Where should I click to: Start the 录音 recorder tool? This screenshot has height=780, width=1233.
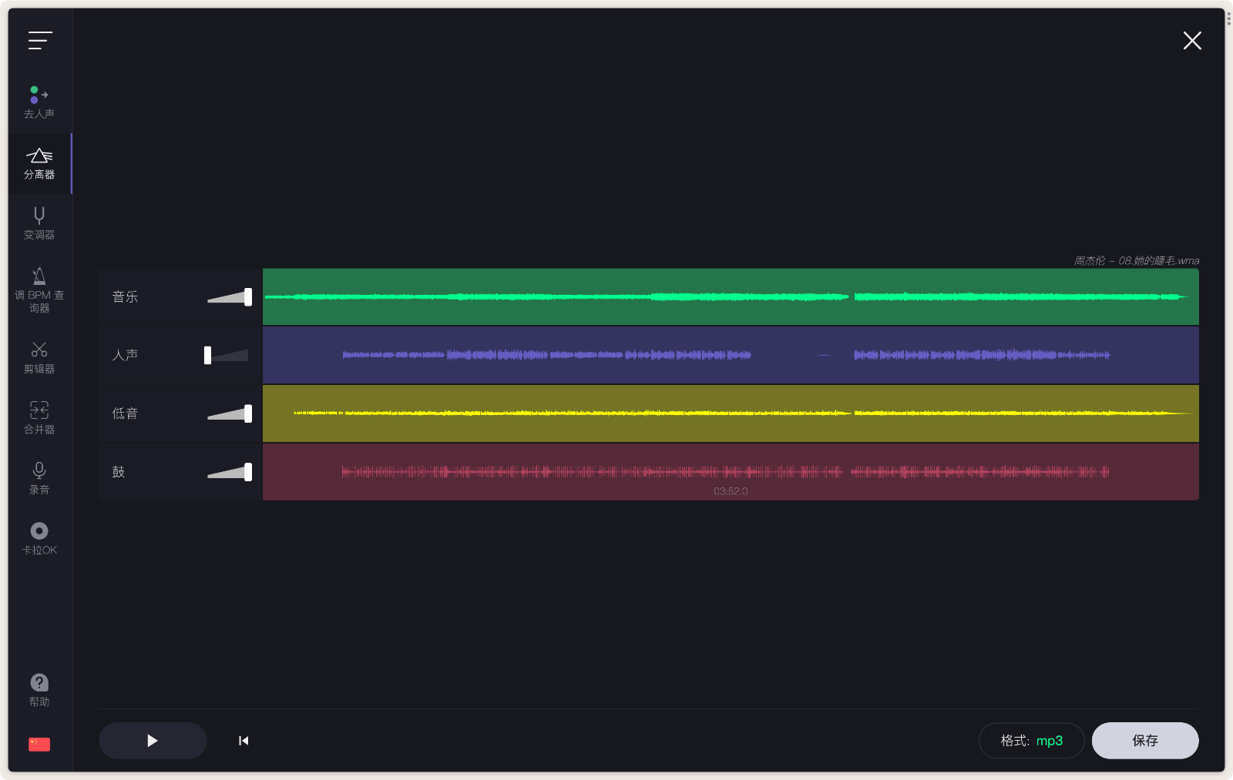39,476
